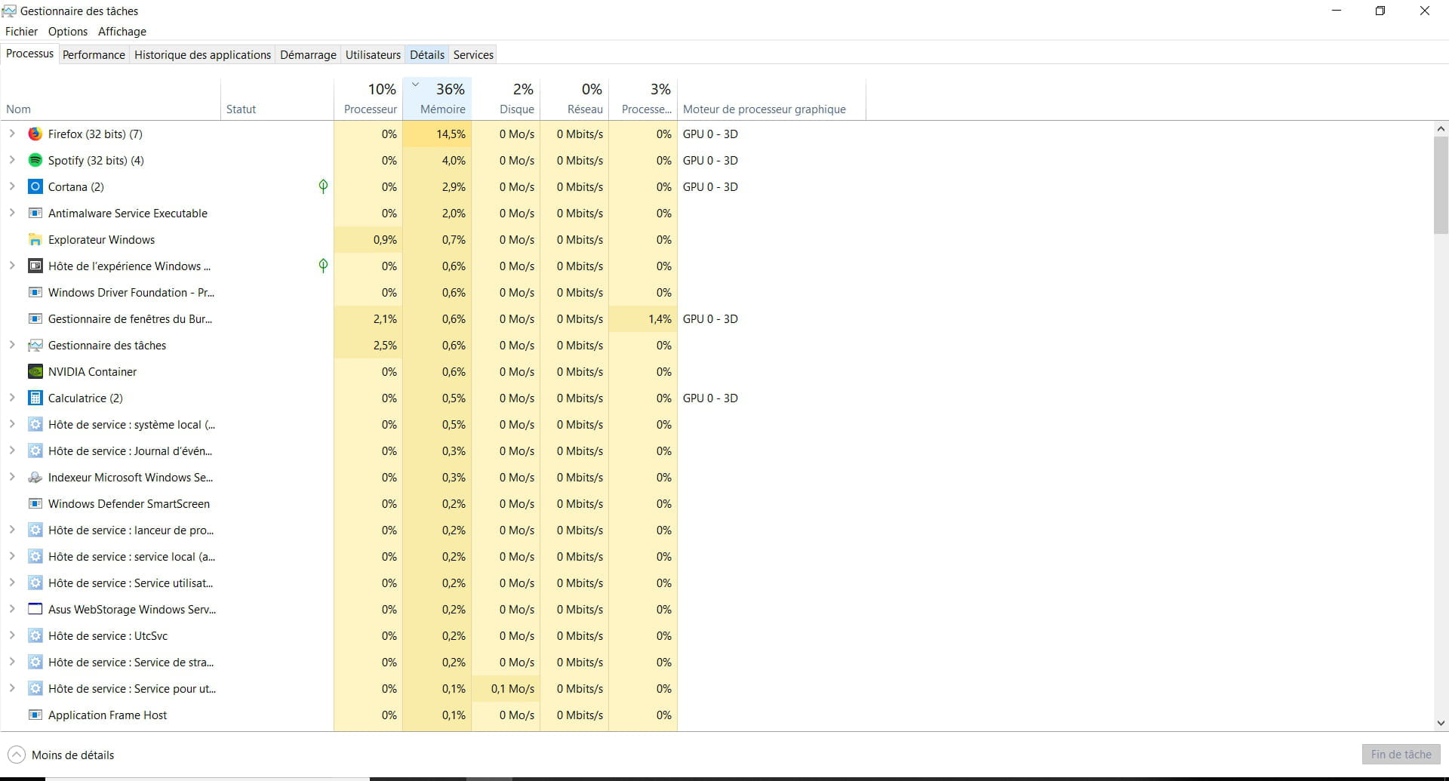Viewport: 1449px width, 781px height.
Task: Click the Hôte de service Service utilisateur gear icon
Action: coord(35,583)
